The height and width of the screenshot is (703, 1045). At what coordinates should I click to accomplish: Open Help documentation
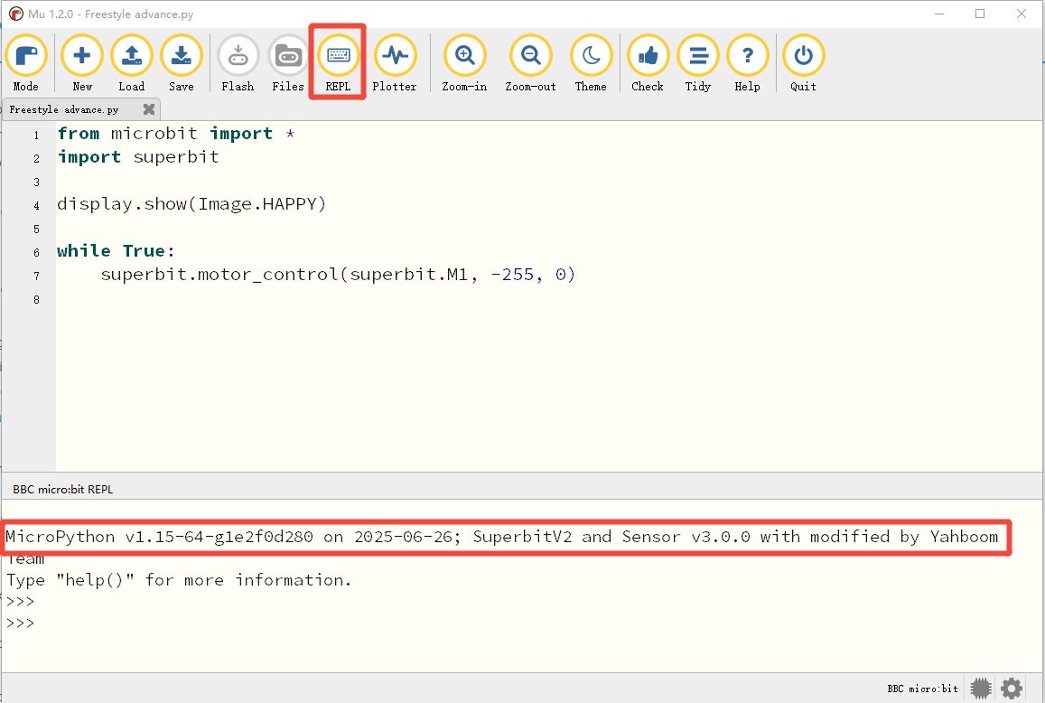(747, 63)
